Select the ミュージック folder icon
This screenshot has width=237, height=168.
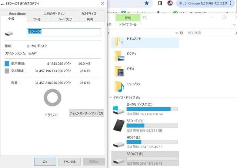point(119,86)
